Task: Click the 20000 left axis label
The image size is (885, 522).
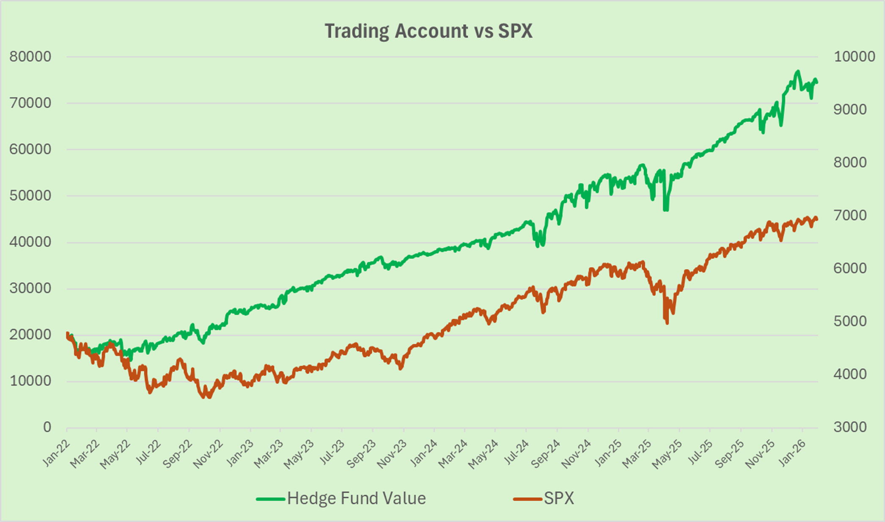Action: [30, 334]
